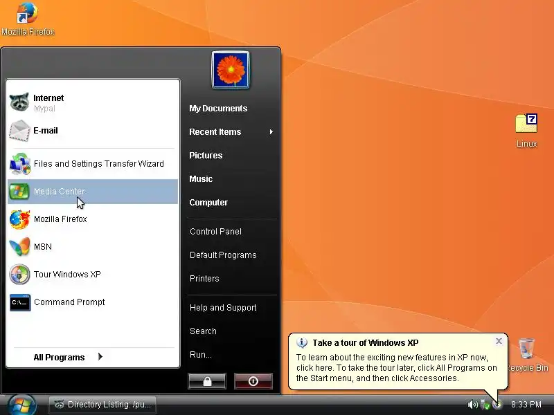The width and height of the screenshot is (554, 415).
Task: Switch to Directory Listing taskbar button
Action: pos(102,405)
